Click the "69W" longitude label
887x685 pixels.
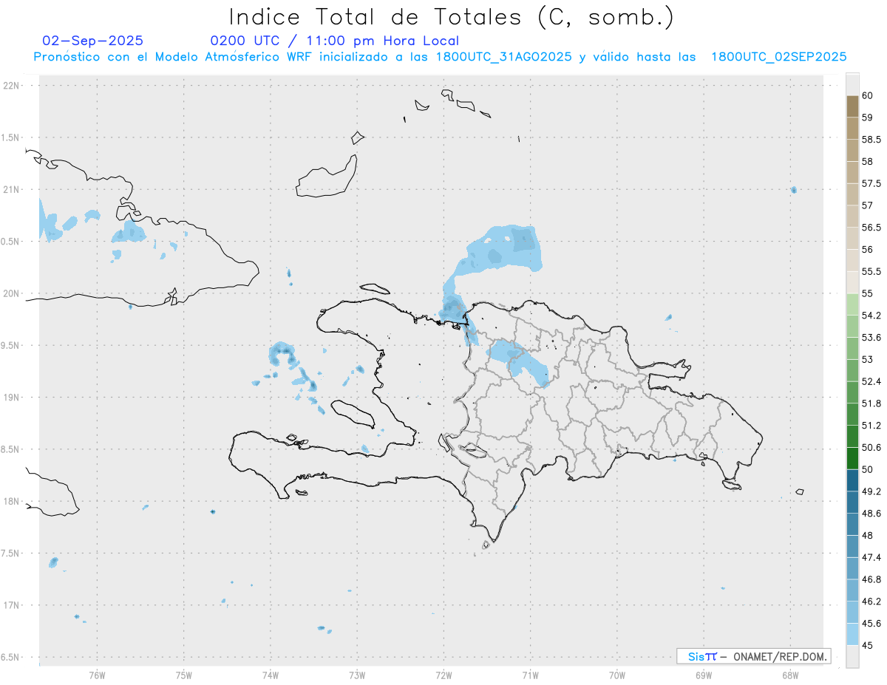pos(704,675)
